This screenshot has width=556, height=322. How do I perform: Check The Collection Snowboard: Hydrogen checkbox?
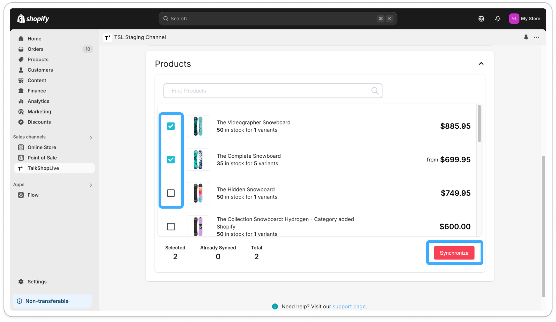coord(171,226)
